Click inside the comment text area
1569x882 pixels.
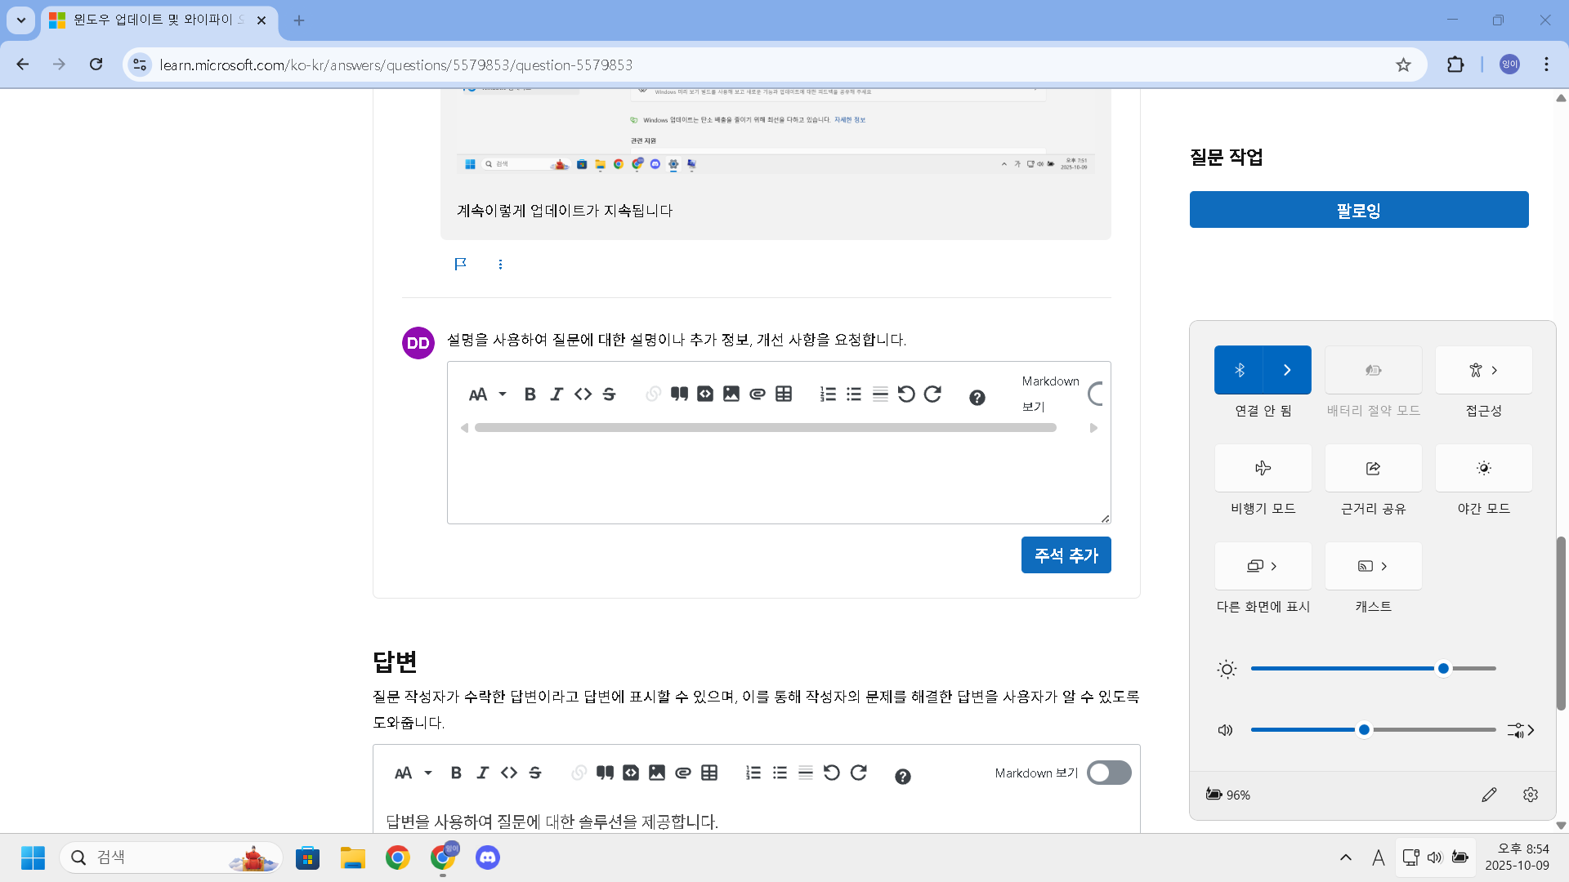(778, 478)
